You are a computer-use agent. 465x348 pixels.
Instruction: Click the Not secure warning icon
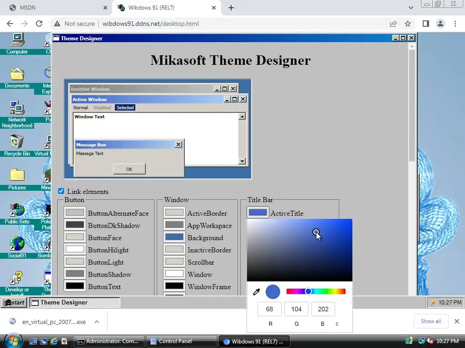tap(57, 24)
